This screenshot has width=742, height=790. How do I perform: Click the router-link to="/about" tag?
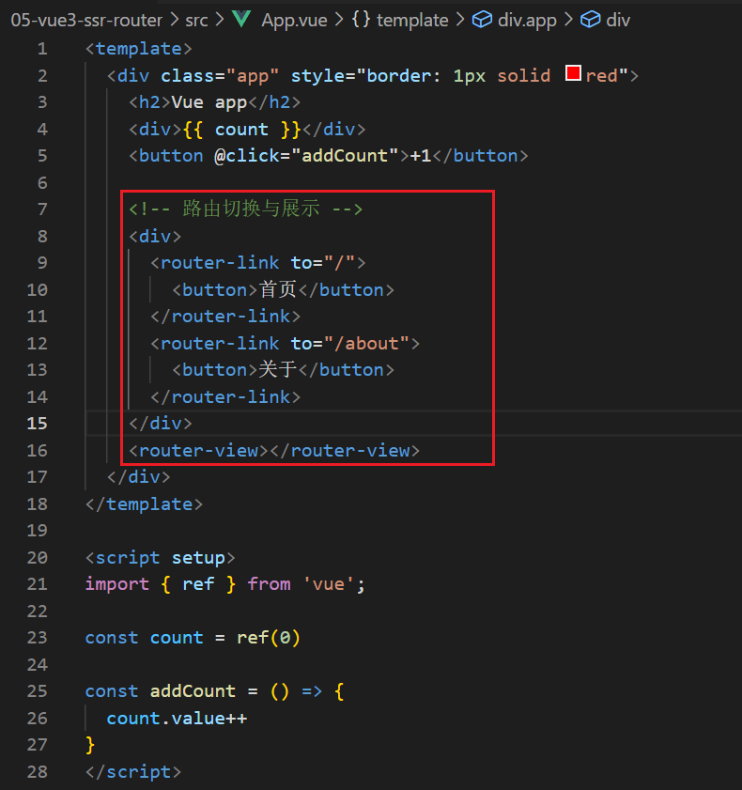coord(286,344)
